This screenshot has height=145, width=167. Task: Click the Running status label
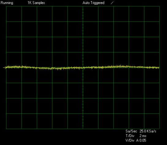tap(7, 3)
